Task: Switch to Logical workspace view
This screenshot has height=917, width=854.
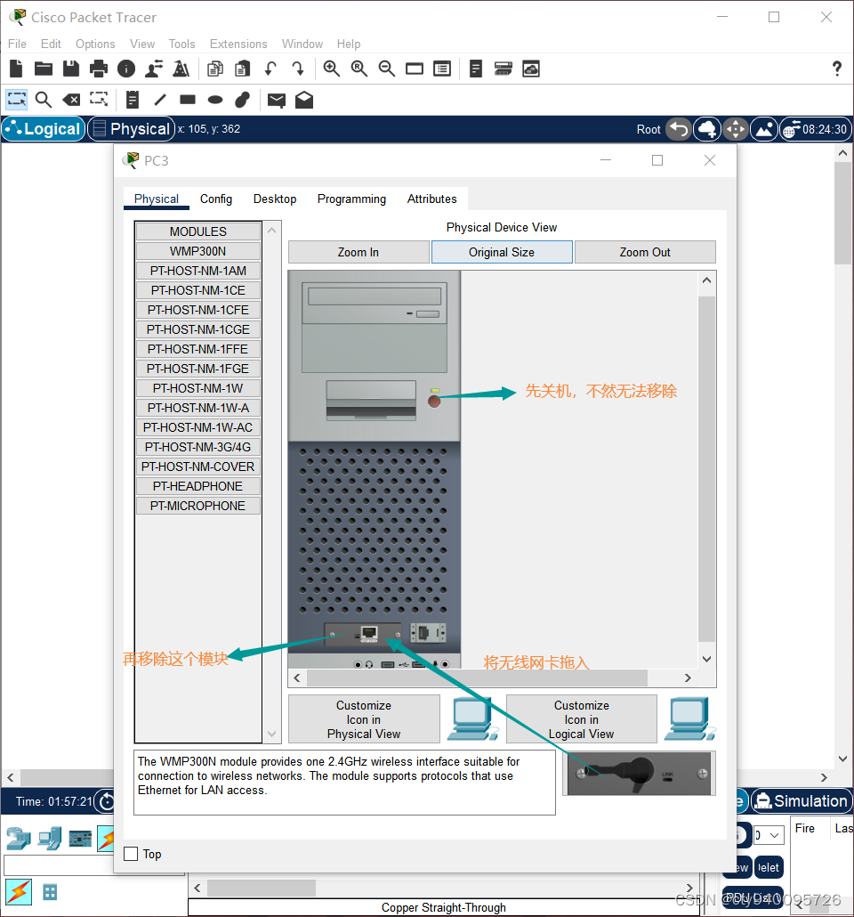Action: point(44,129)
